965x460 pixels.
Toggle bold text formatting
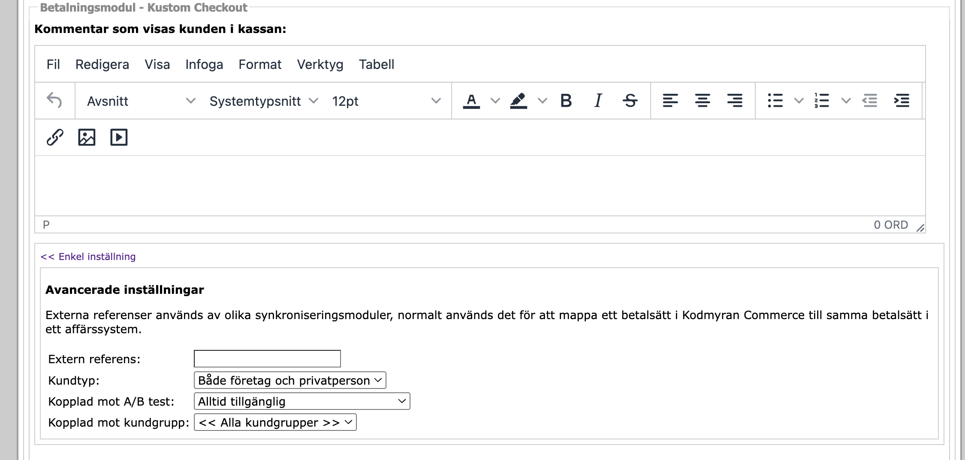pyautogui.click(x=566, y=101)
